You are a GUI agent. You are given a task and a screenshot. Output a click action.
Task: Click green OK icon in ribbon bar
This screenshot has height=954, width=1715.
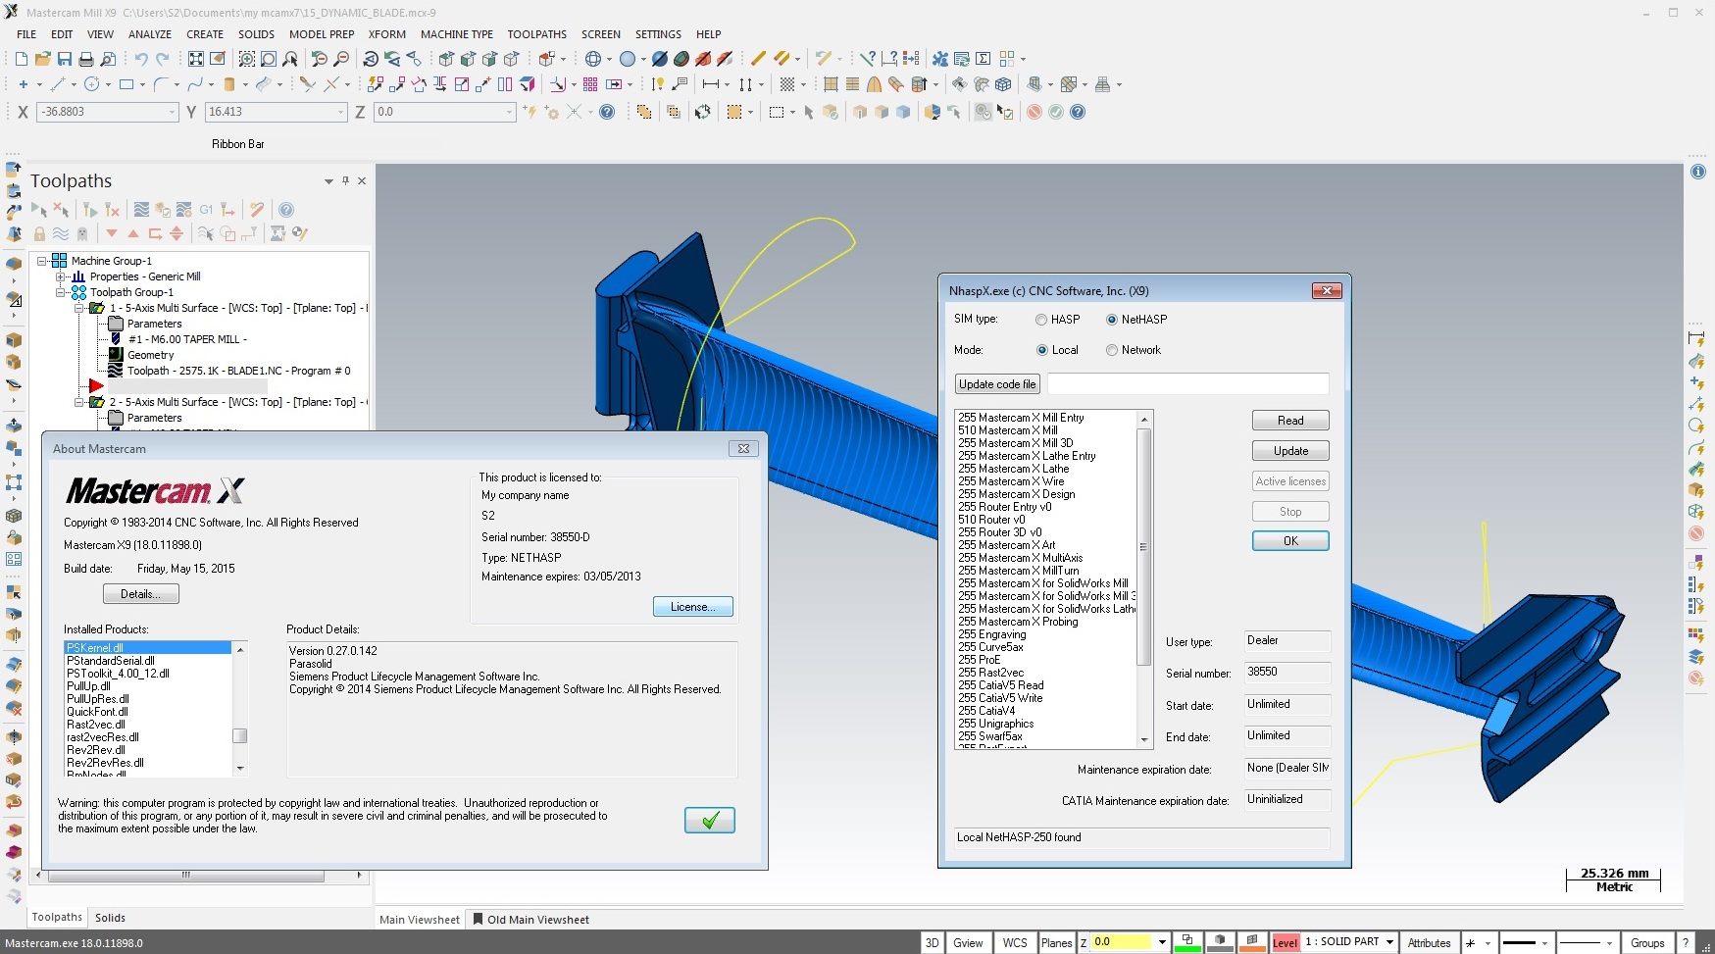(1056, 112)
